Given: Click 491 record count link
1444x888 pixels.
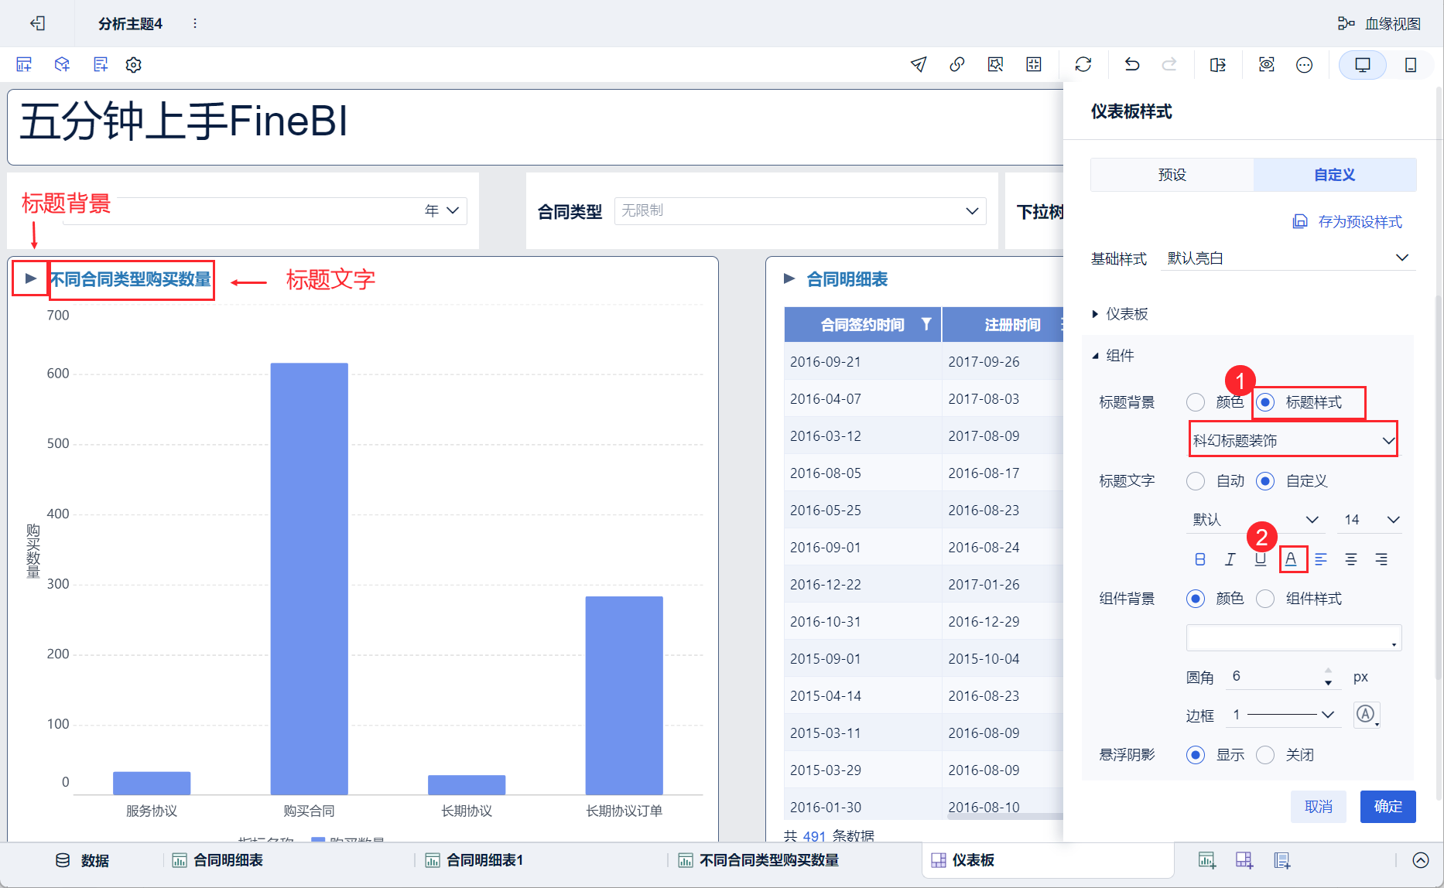Looking at the screenshot, I should (814, 836).
